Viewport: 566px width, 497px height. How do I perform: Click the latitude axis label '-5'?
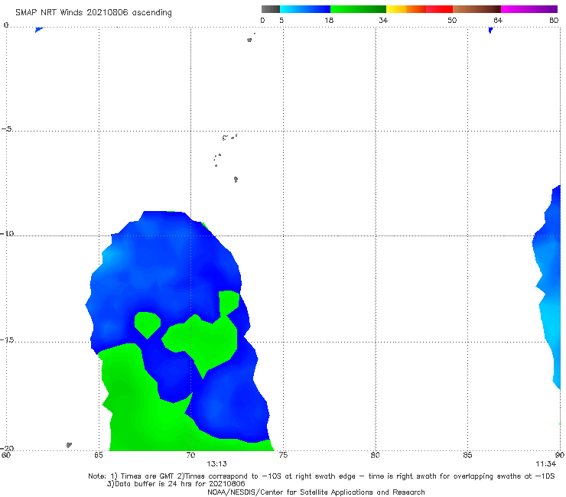(7, 129)
